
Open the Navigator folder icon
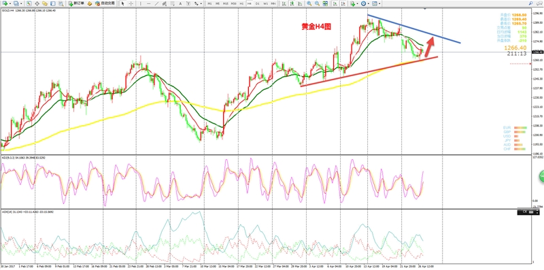tap(45, 3)
